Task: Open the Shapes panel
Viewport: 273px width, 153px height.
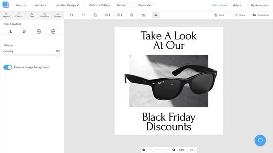Action: [58, 15]
